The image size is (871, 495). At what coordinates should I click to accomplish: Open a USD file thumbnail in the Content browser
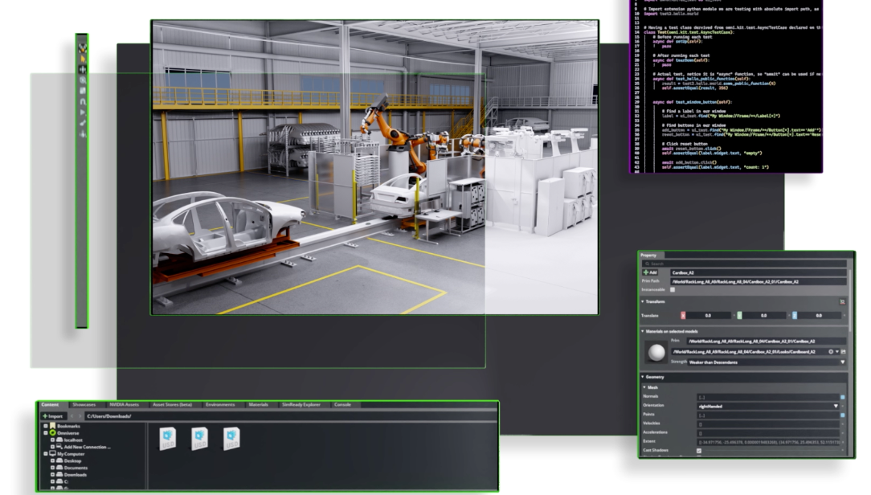coord(169,439)
